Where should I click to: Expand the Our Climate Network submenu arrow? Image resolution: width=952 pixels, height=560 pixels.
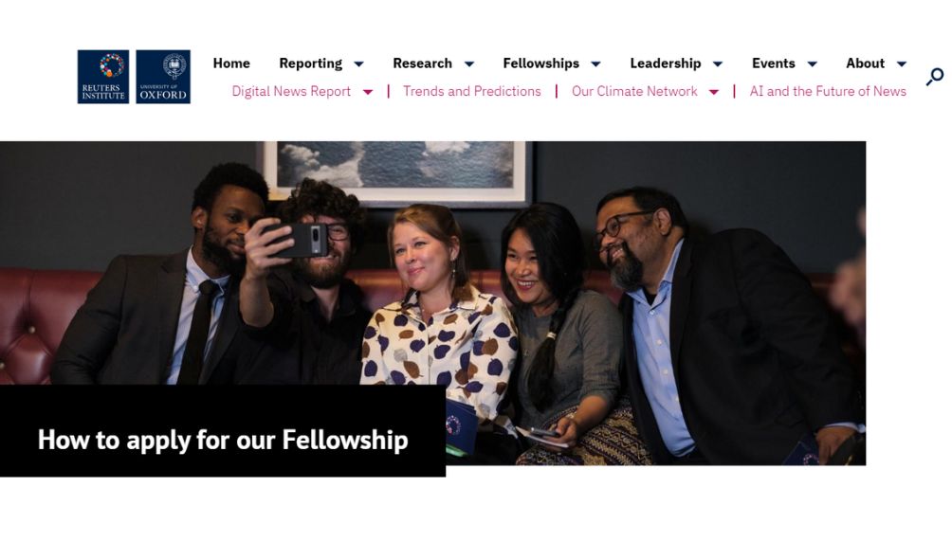click(x=714, y=92)
